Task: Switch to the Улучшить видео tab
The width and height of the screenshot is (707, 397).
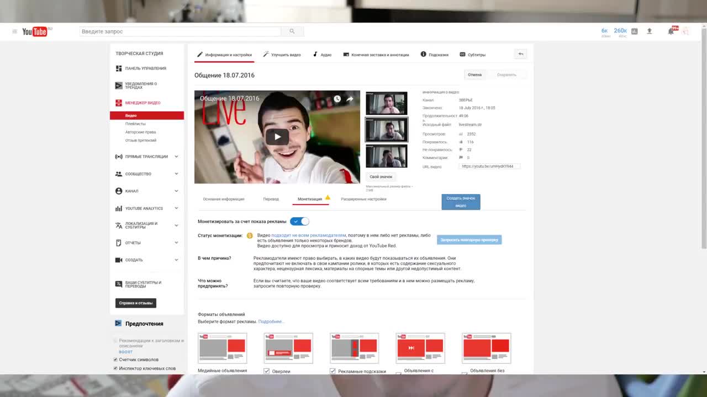Action: tap(282, 55)
